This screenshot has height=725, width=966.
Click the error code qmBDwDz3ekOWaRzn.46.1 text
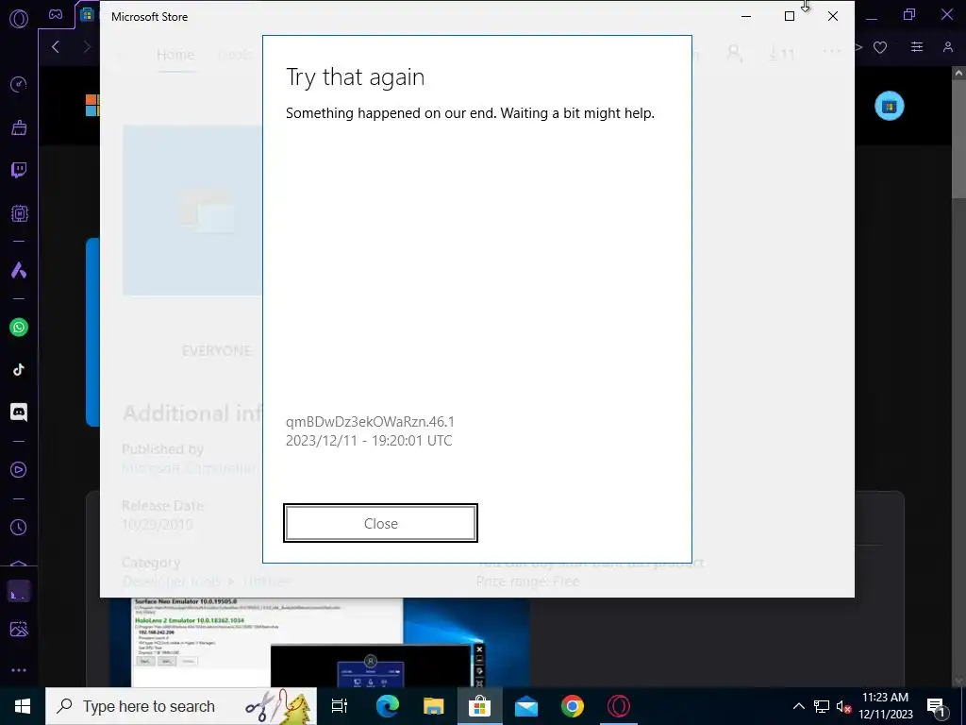pos(370,422)
